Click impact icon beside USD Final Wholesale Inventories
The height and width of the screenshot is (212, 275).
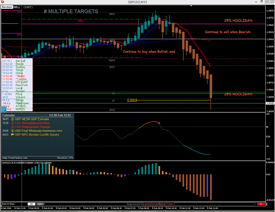click(12, 131)
